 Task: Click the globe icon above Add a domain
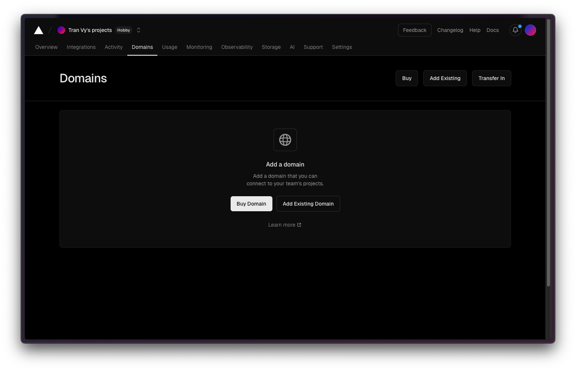click(285, 139)
